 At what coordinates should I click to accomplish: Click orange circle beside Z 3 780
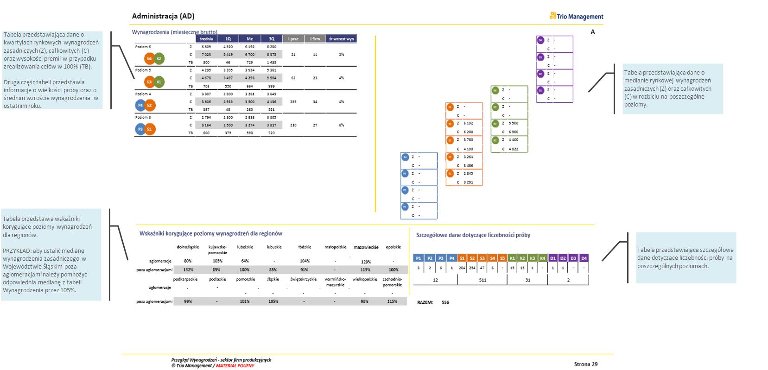(450, 140)
